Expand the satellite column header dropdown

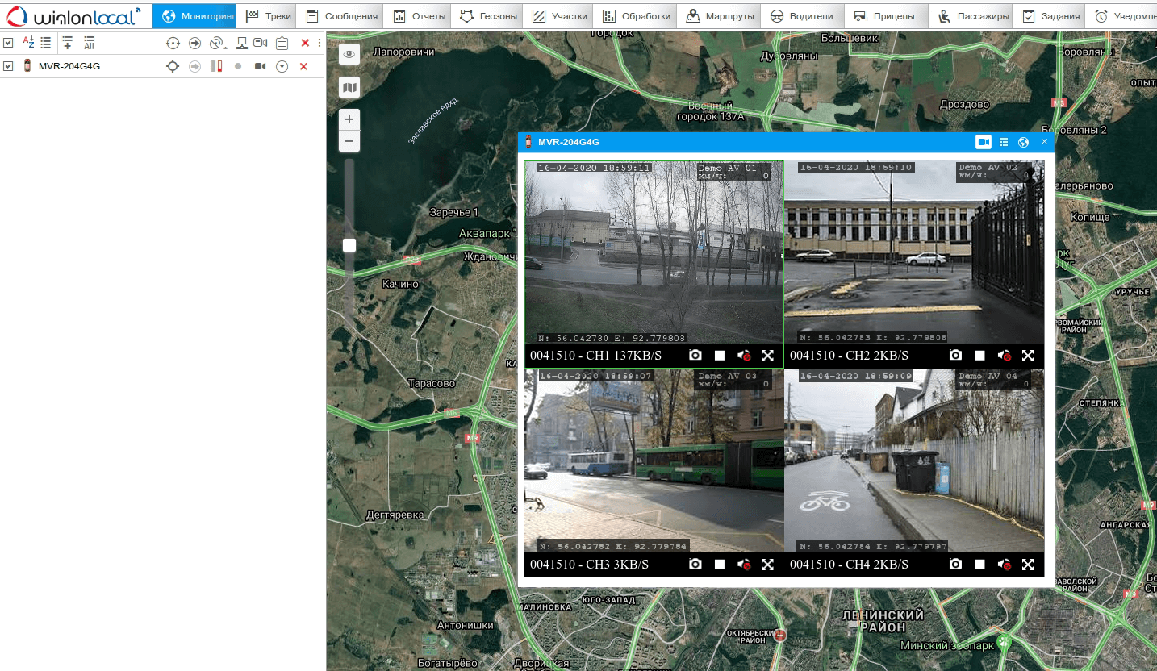click(x=218, y=44)
